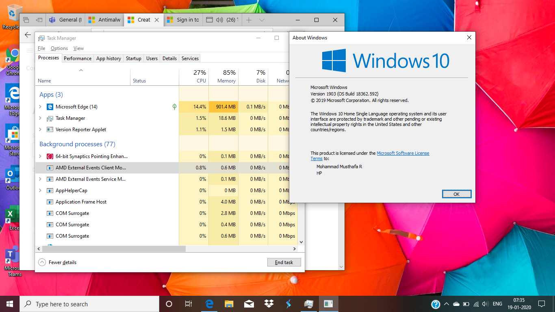Expand the Task Manager process row
Viewport: 555px width, 312px height.
40,118
